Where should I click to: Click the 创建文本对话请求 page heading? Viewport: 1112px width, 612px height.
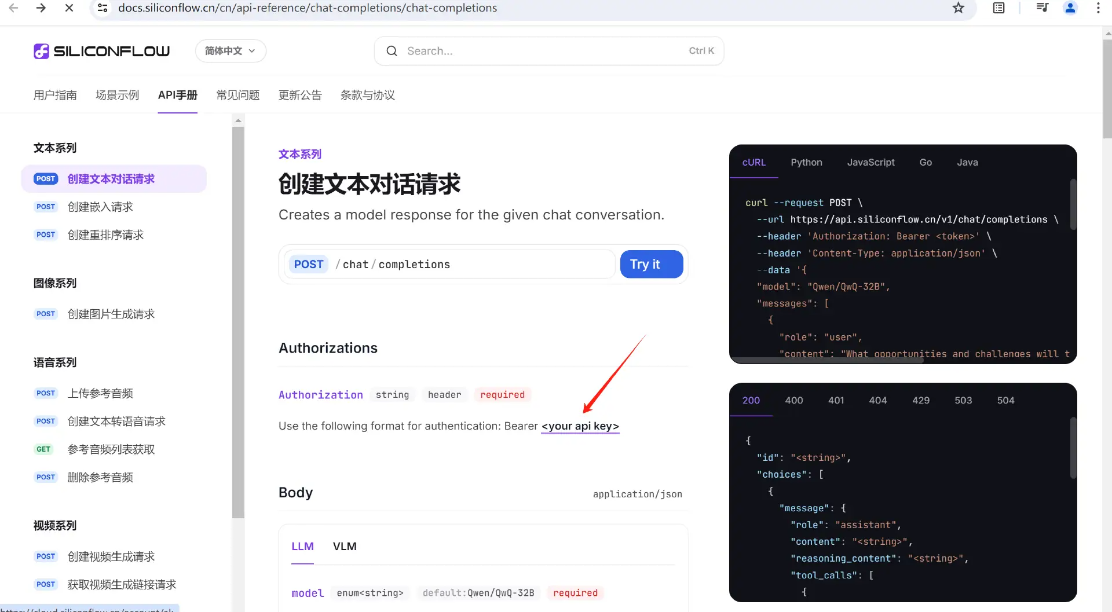click(370, 184)
